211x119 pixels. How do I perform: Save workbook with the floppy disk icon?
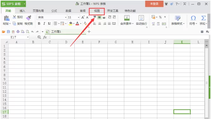point(8,32)
